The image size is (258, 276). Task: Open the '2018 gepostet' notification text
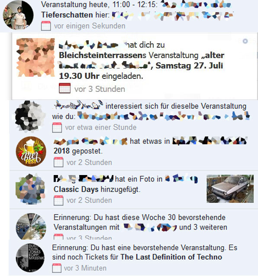point(78,151)
